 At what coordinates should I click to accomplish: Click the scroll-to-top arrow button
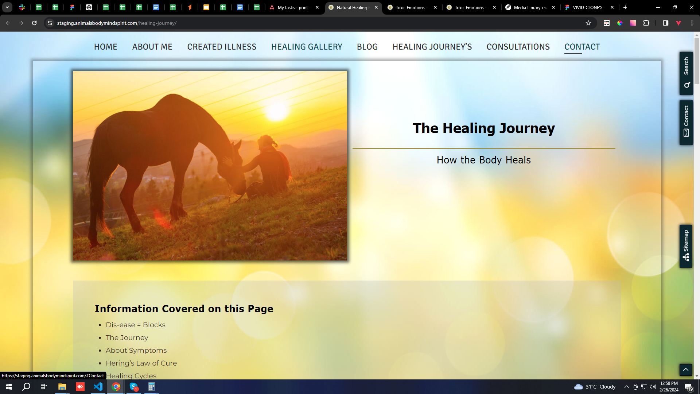click(685, 370)
